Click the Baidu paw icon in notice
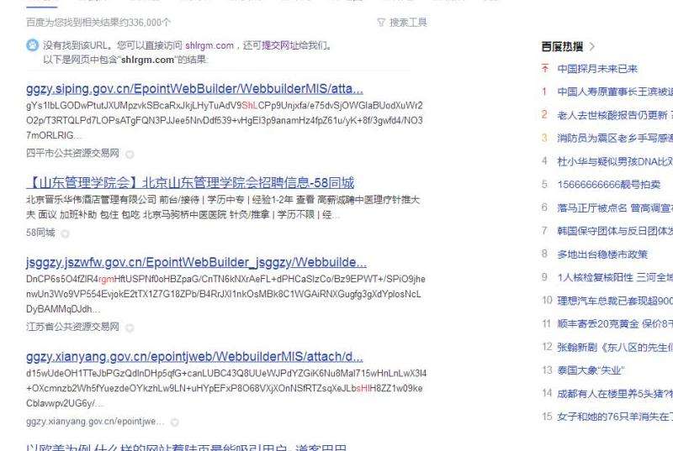Image resolution: width=673 pixels, height=451 pixels. pos(32,45)
